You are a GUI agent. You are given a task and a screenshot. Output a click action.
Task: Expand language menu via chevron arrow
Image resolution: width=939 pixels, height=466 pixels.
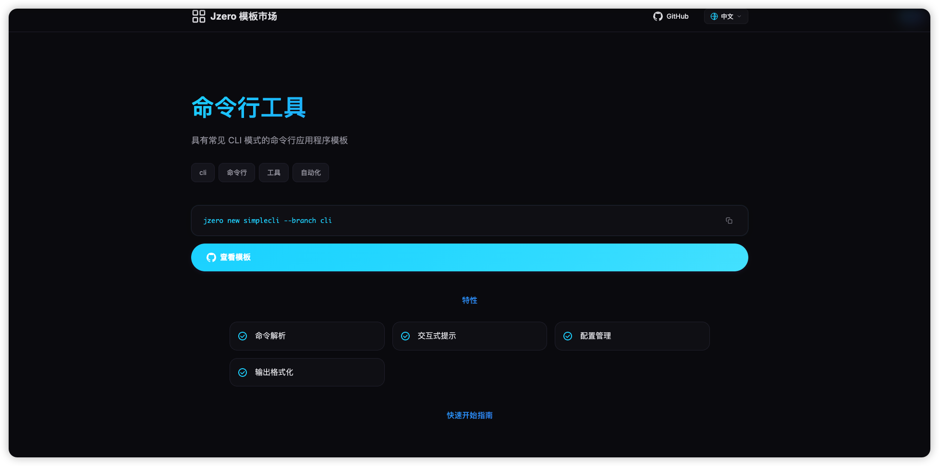point(739,16)
